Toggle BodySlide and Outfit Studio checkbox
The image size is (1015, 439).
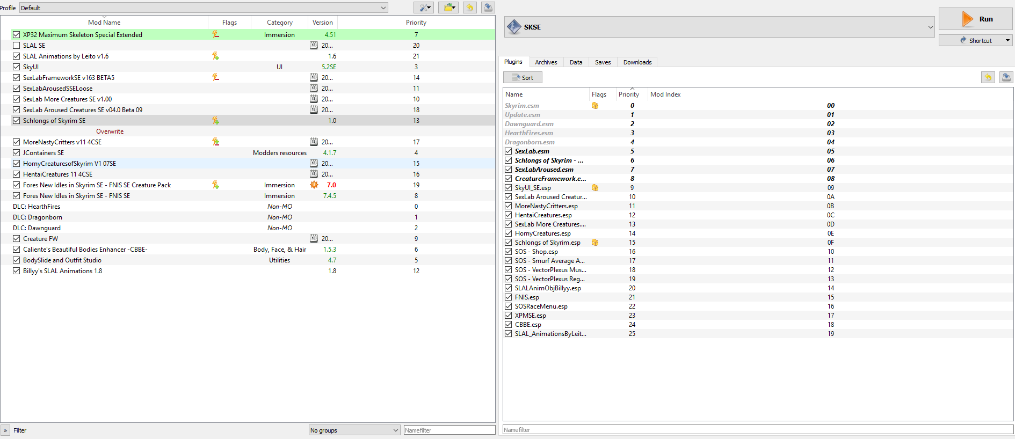click(x=17, y=260)
